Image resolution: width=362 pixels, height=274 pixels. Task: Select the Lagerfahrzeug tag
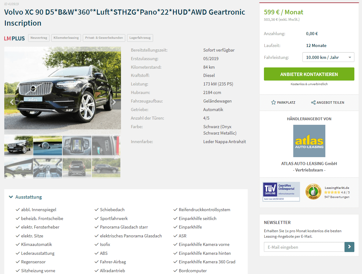point(140,38)
